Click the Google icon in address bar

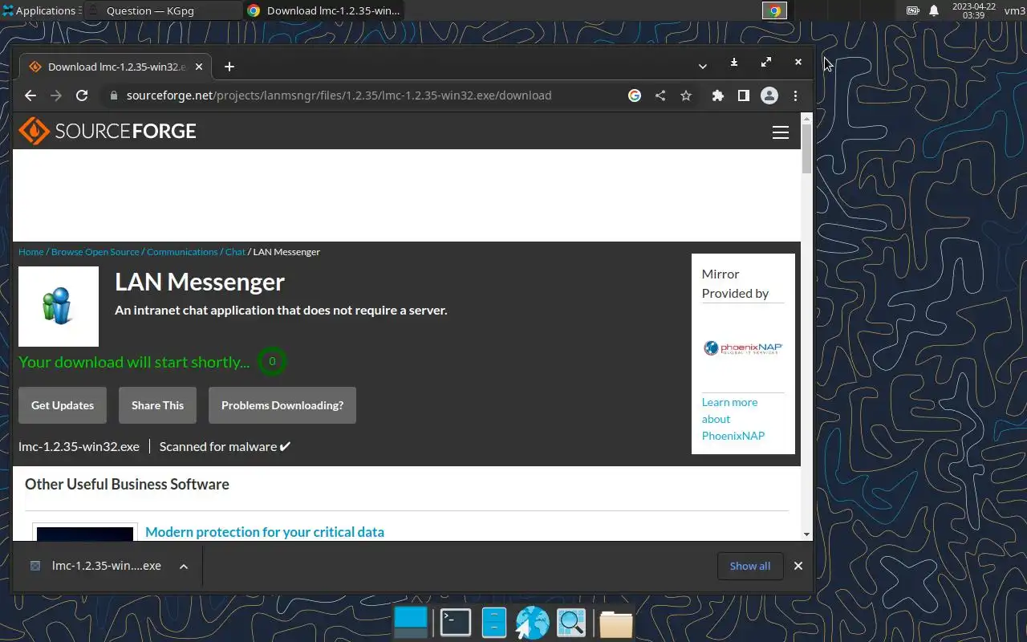click(x=635, y=95)
